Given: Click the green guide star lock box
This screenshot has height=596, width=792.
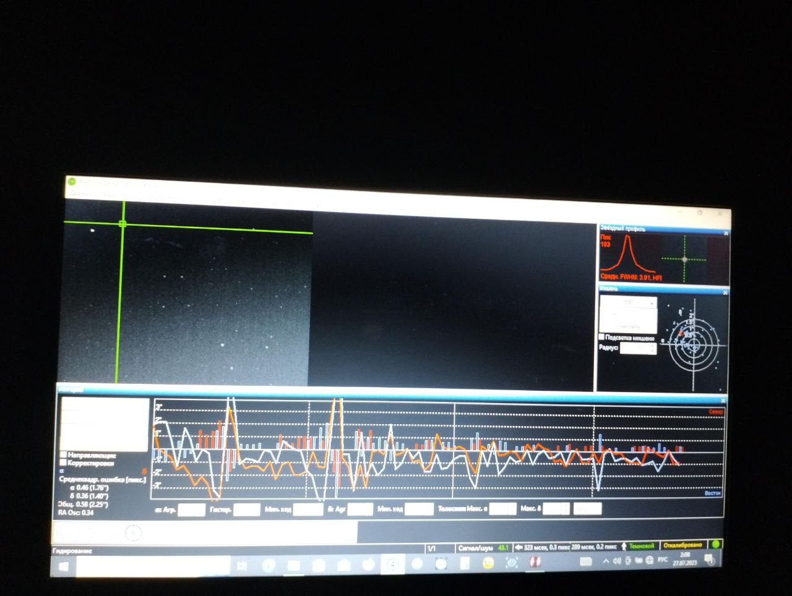Looking at the screenshot, I should pyautogui.click(x=123, y=223).
